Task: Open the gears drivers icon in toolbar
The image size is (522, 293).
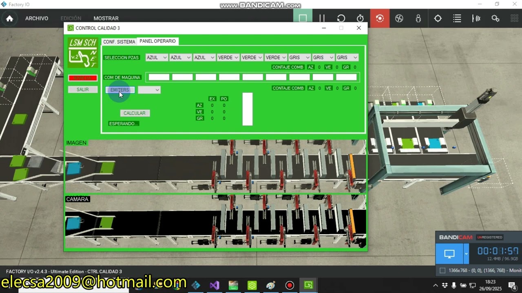Action: (495, 18)
